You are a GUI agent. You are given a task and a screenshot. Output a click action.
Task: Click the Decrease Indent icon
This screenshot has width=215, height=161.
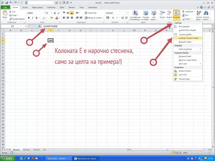[x=77, y=18]
